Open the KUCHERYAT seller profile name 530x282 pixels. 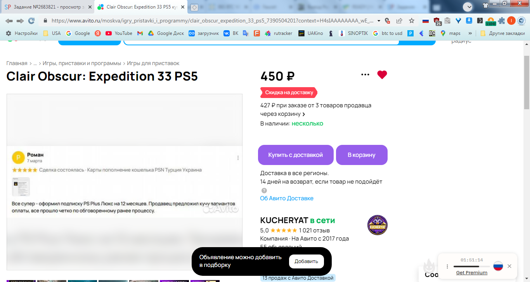pos(284,220)
